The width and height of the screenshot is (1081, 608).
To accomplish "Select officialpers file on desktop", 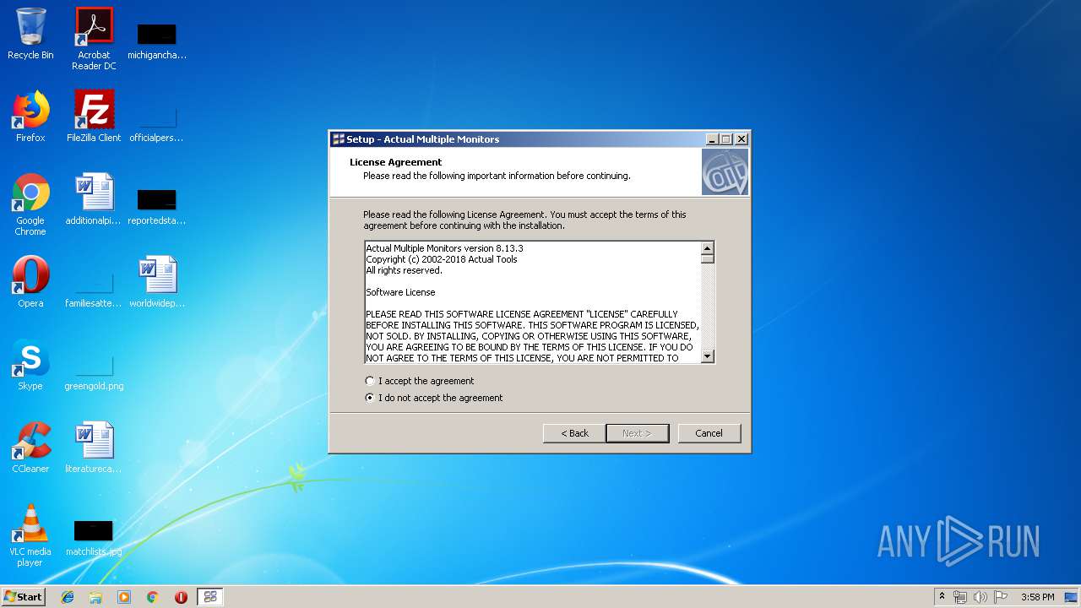I will click(x=157, y=122).
